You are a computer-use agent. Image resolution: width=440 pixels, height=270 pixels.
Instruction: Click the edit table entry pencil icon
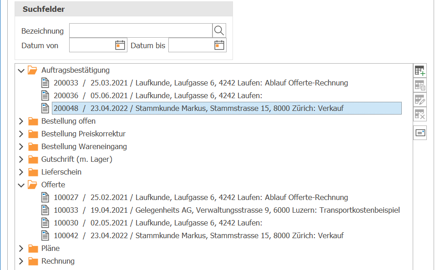pyautogui.click(x=420, y=100)
